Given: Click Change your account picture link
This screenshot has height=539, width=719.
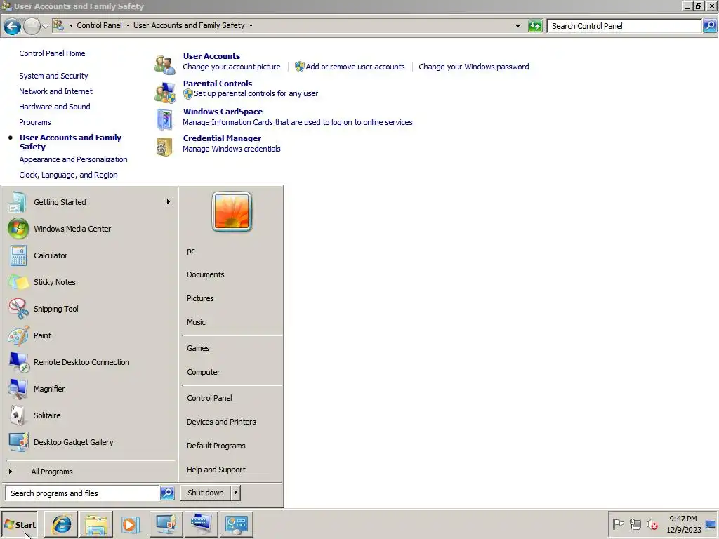Looking at the screenshot, I should [x=232, y=67].
